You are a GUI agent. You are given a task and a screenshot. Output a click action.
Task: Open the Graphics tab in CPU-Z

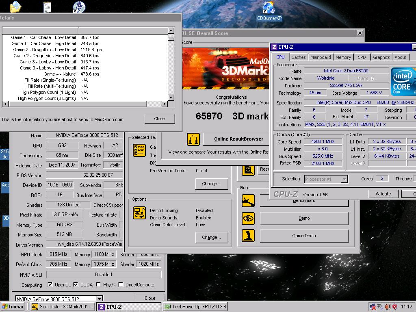(381, 57)
